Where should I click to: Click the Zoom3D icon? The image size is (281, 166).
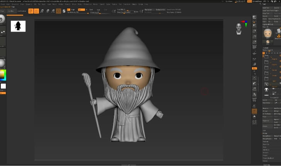(254, 89)
